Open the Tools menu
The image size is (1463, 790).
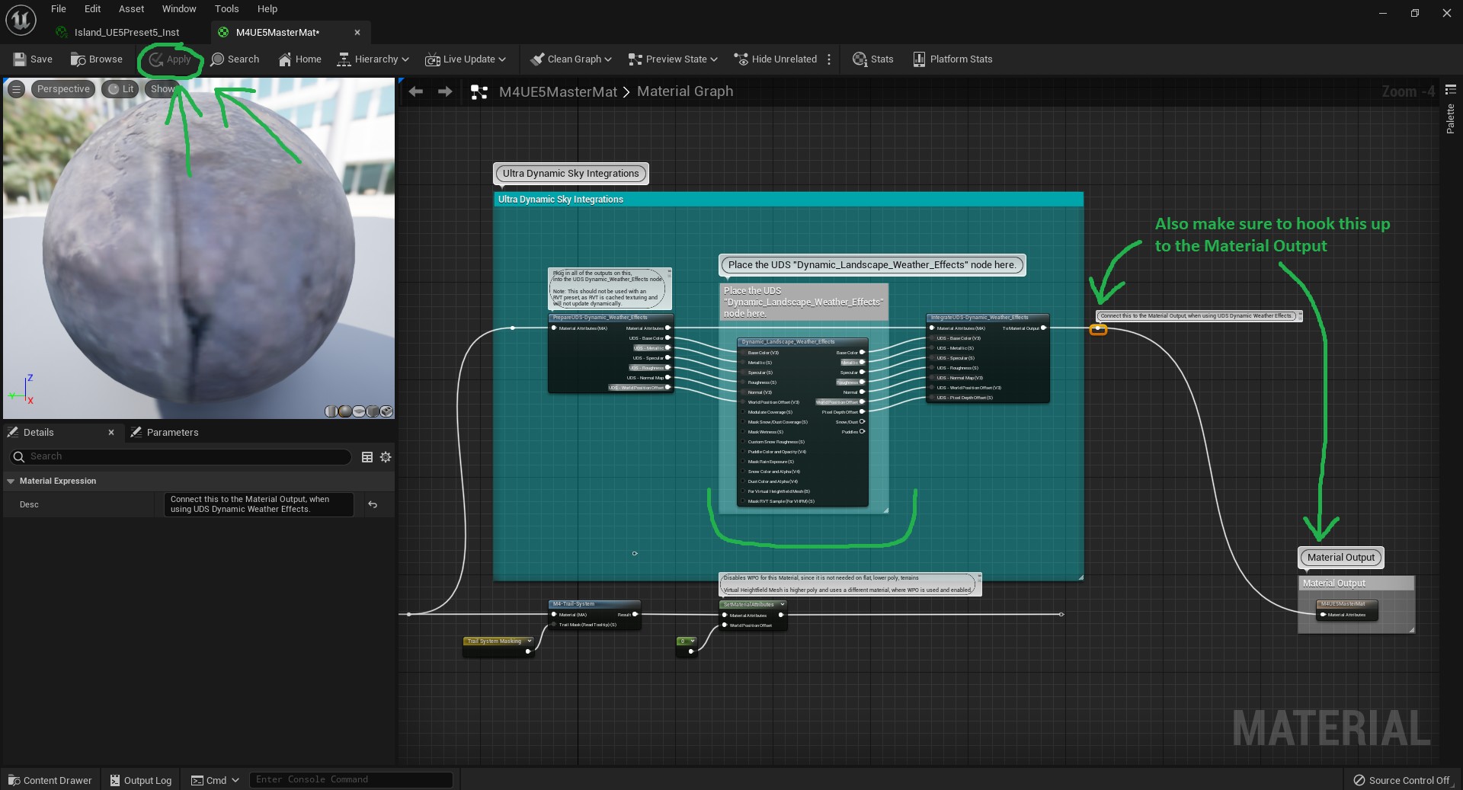click(226, 9)
